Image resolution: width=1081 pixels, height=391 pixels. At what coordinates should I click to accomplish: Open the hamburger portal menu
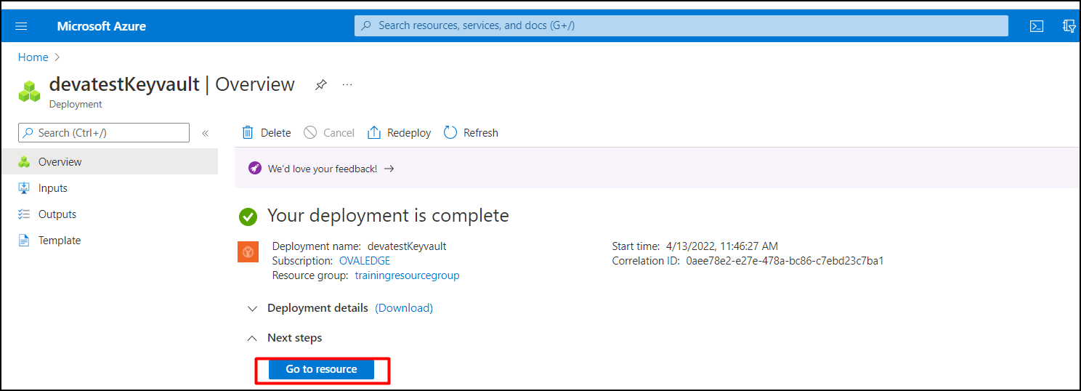[21, 26]
